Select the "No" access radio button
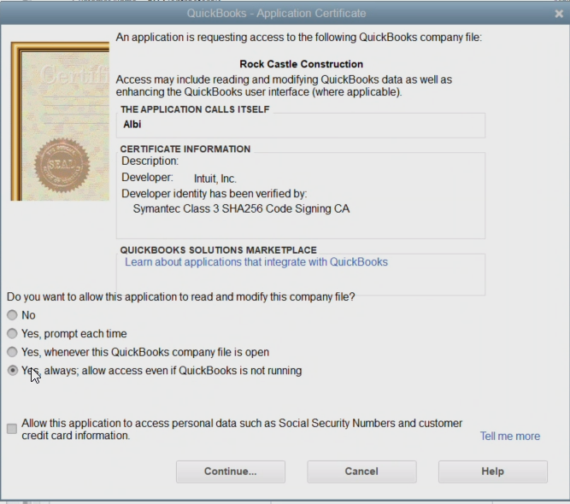The width and height of the screenshot is (570, 504). tap(12, 315)
